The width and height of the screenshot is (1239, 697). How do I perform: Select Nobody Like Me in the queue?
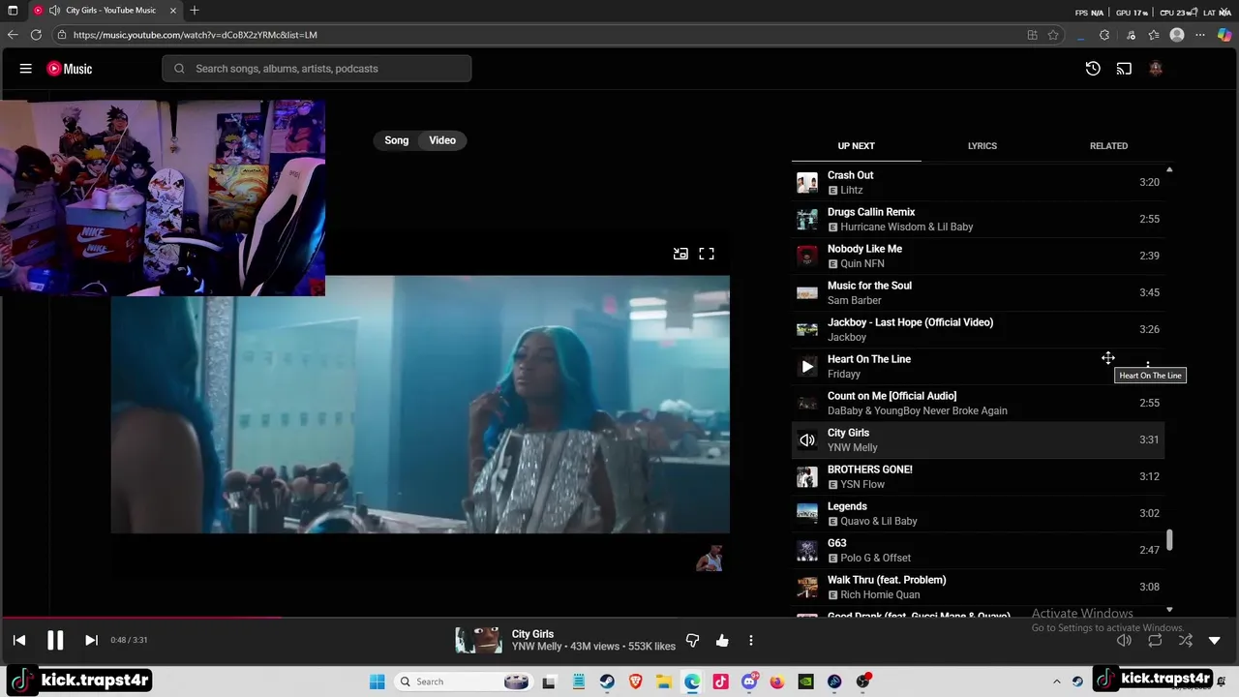[978, 256]
